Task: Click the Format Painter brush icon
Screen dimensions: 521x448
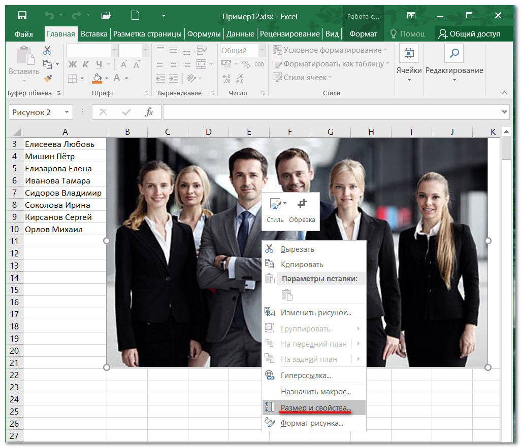Action: click(x=47, y=79)
